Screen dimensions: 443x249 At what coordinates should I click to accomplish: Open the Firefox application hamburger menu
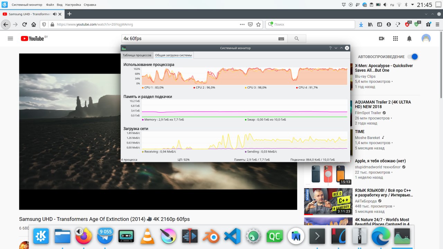pyautogui.click(x=437, y=25)
